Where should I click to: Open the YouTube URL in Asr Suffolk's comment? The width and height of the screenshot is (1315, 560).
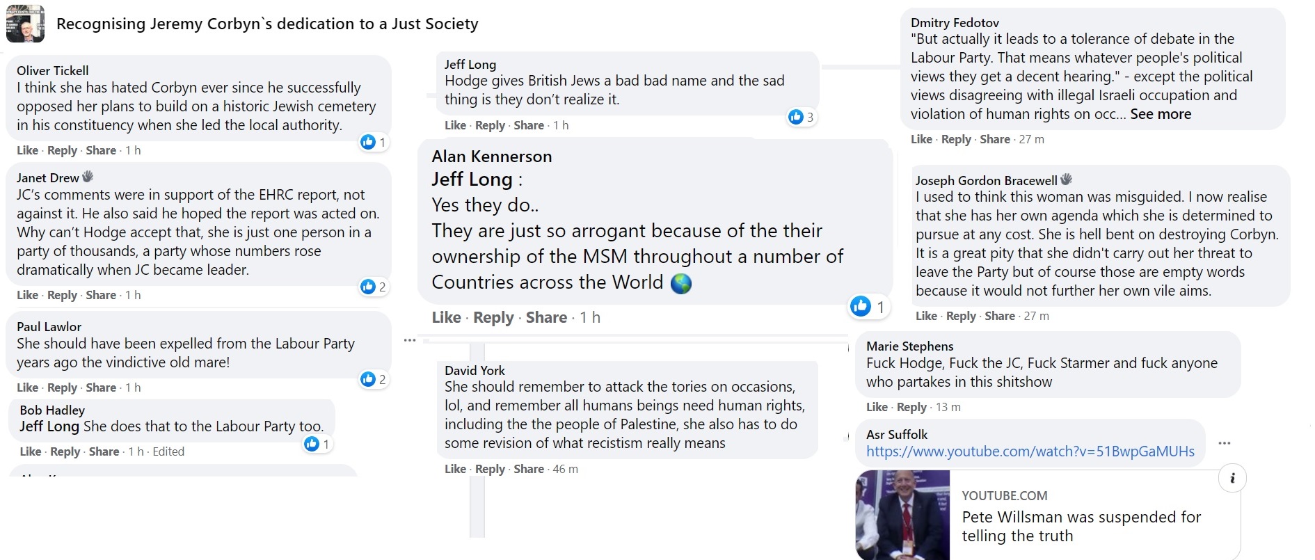[1030, 451]
